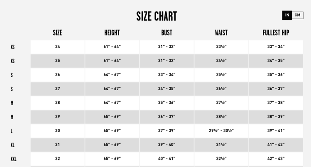Click the SIZE CHART title

[157, 16]
